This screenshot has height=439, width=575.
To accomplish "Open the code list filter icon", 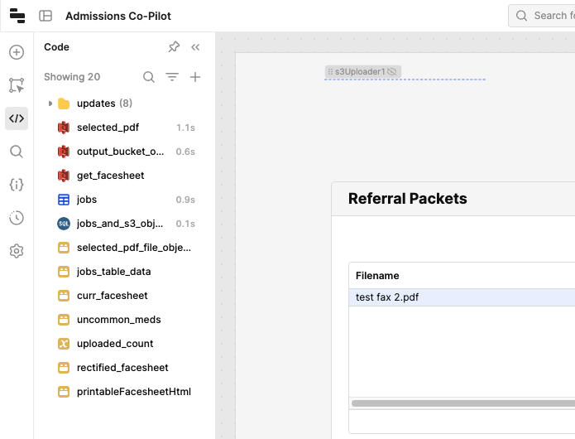I will click(172, 77).
